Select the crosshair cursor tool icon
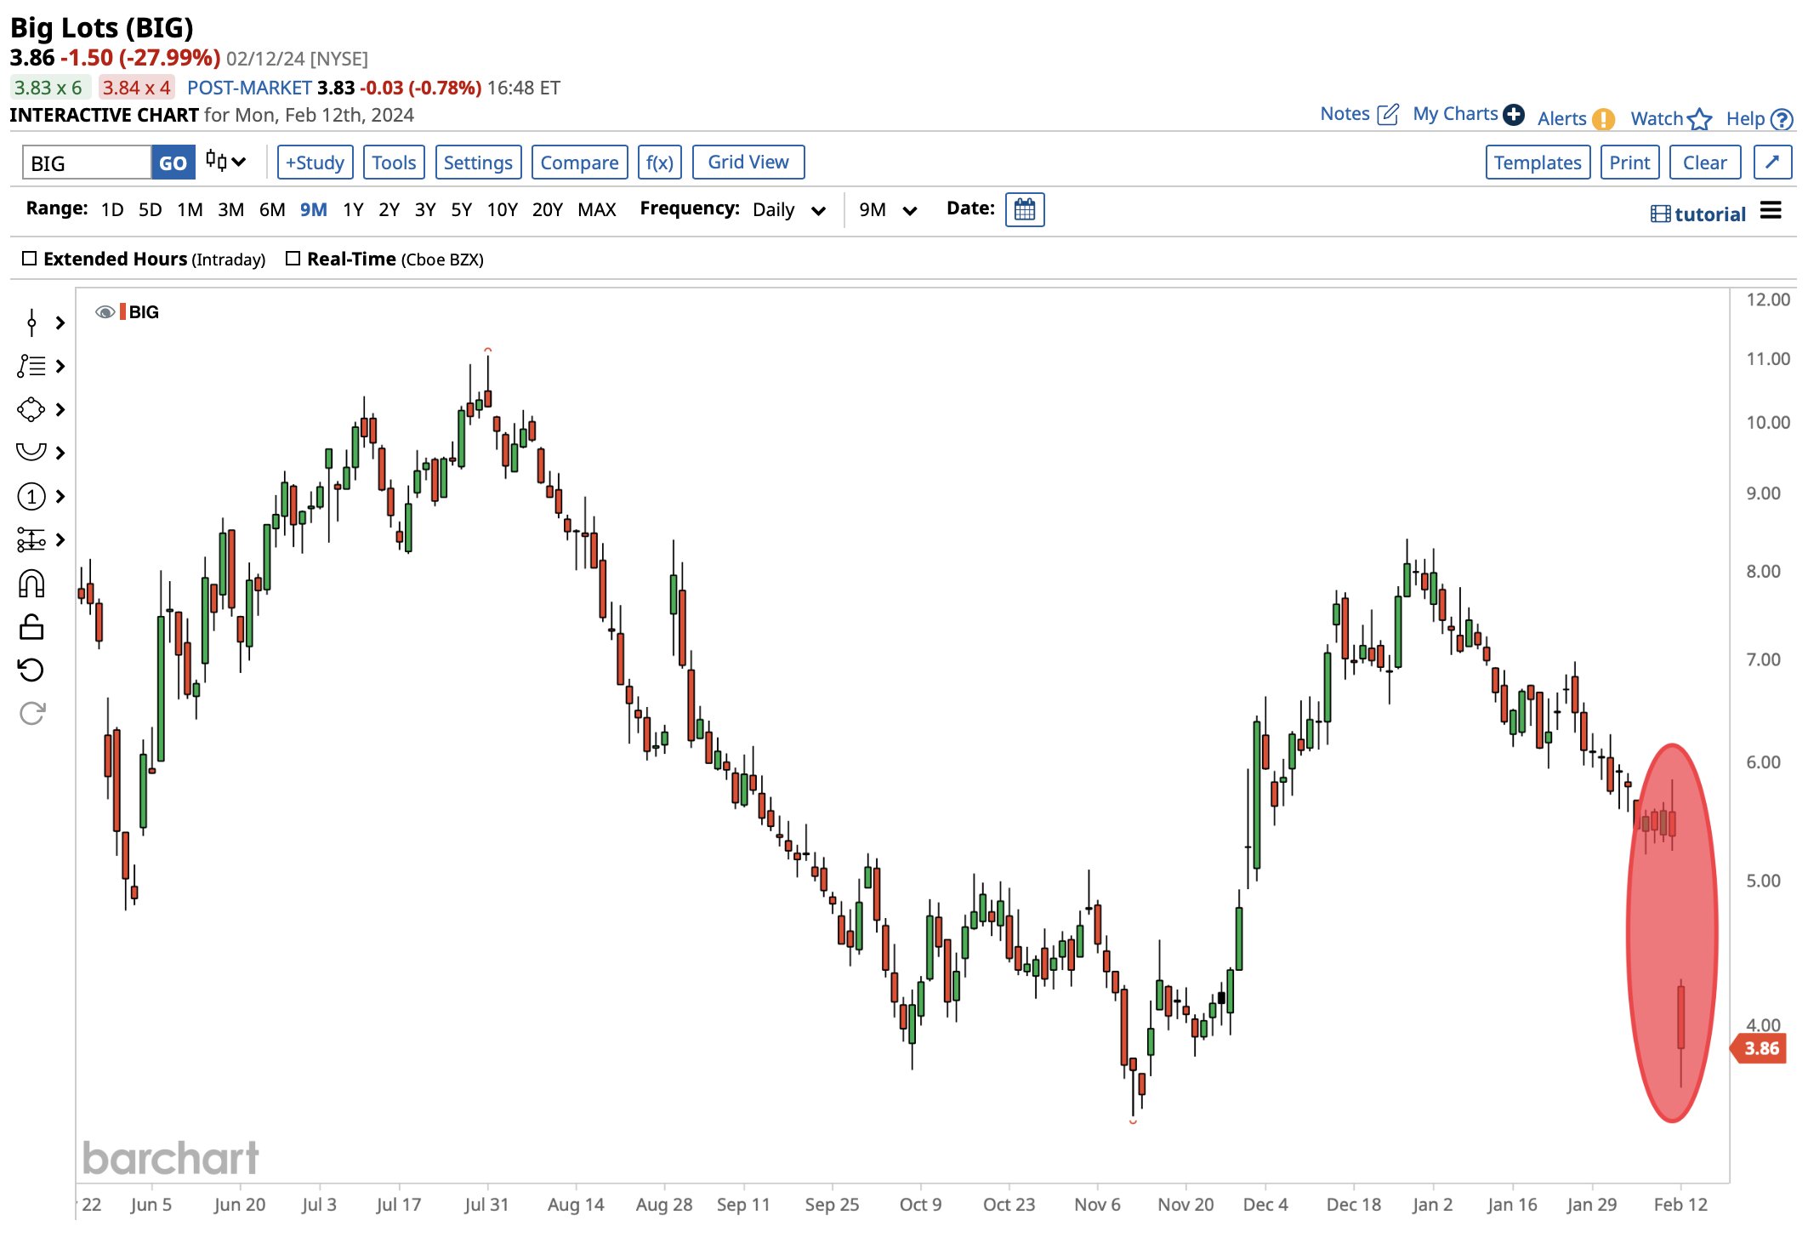 31,322
